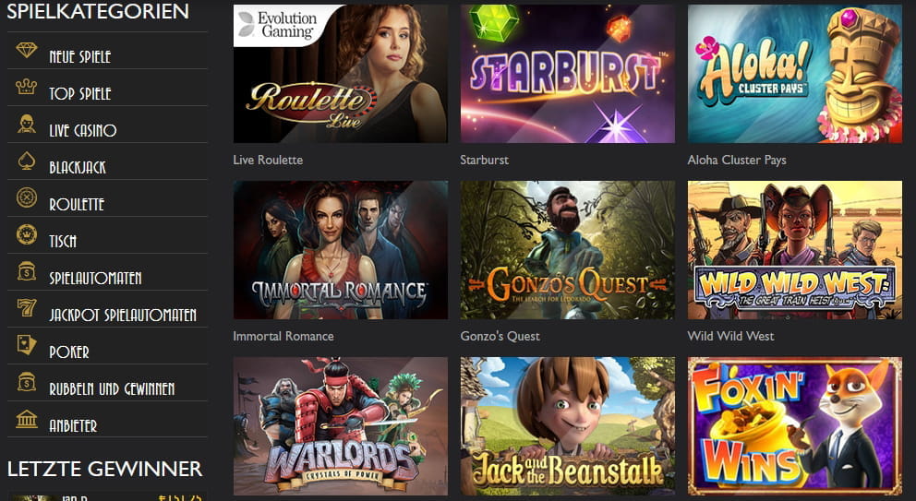Viewport: 916px width, 501px height.
Task: Click the lucky seven Jackpot icon
Action: tap(26, 308)
